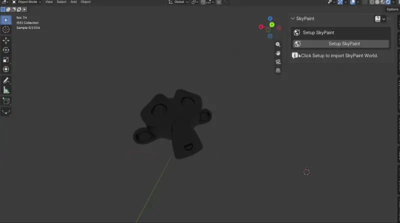Open the Add menu
The width and height of the screenshot is (400, 223).
coord(73,2)
